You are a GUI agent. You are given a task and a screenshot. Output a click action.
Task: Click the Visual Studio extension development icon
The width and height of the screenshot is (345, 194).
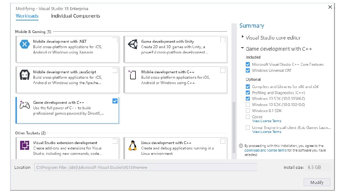coord(25,146)
